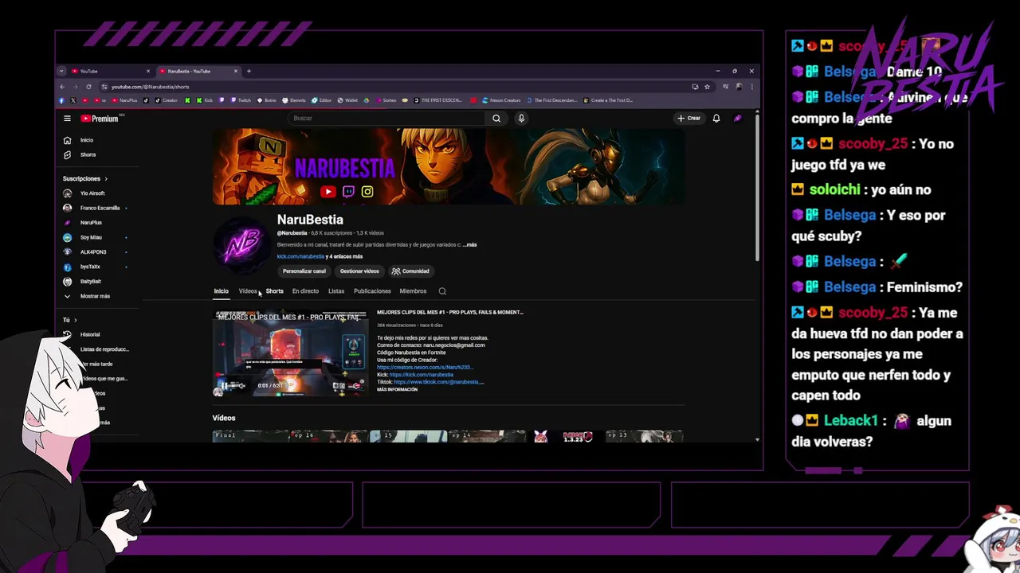Switch to the first YouTube browser tab
Screen dimensions: 1020x573
[x=110, y=71]
